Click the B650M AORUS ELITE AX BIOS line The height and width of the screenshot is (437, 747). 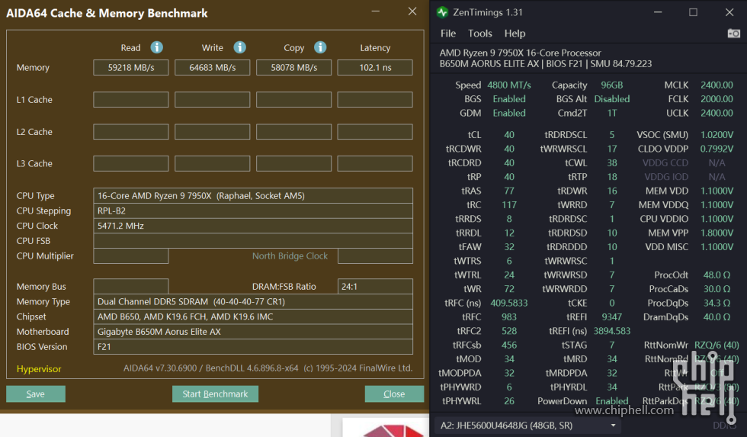546,64
